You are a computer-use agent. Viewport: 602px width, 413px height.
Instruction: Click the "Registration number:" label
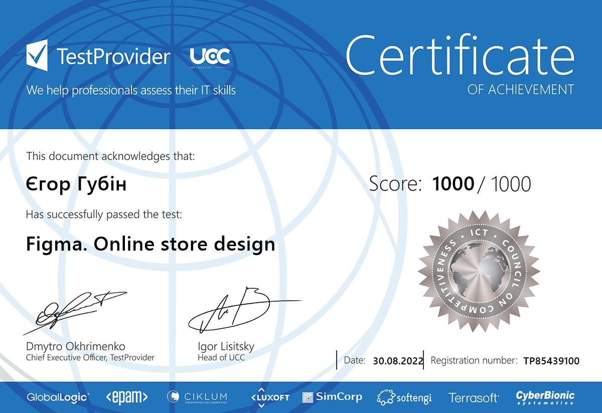(475, 360)
